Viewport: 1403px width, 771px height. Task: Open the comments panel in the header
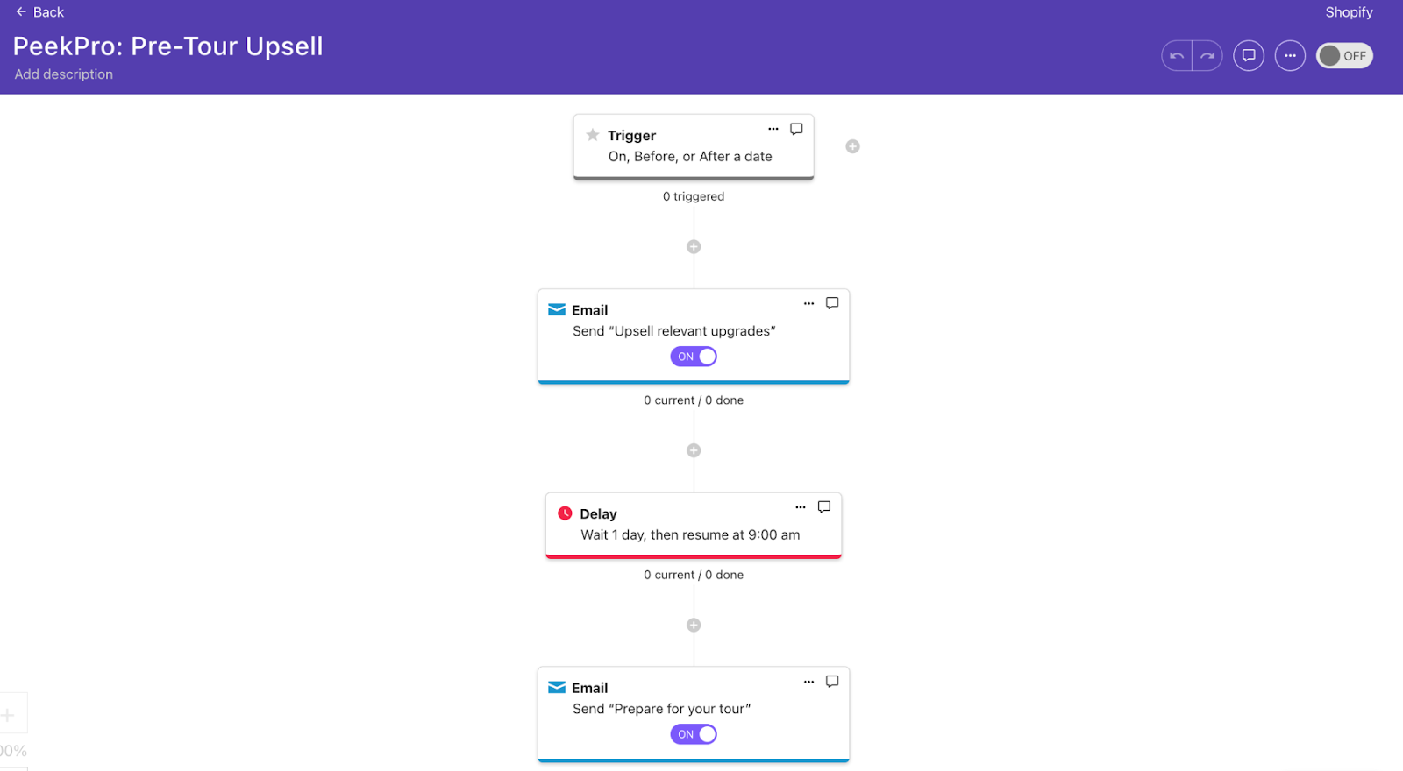point(1249,55)
